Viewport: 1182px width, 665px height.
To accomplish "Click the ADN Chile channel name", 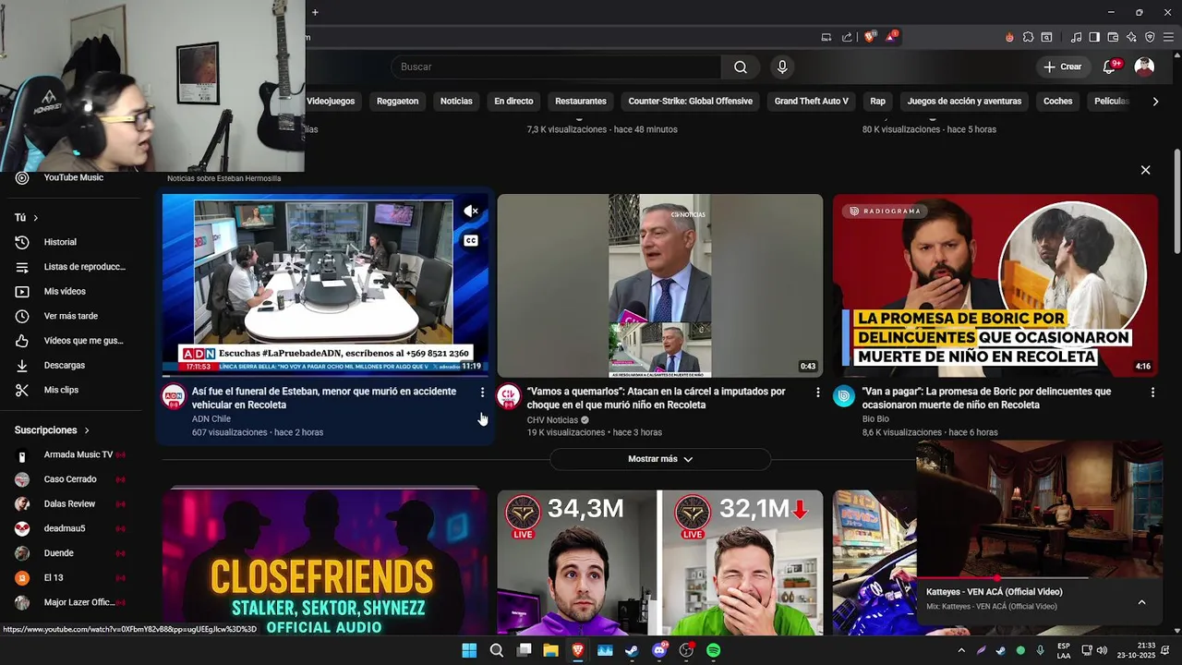I will click(x=211, y=419).
